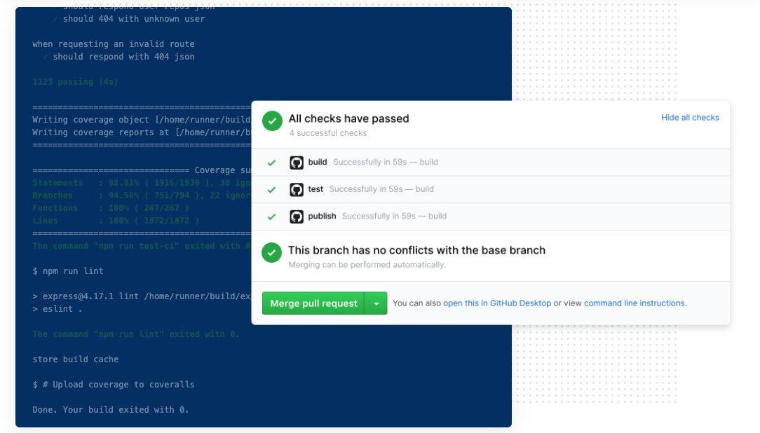Click the Statements coverage line
The image size is (760, 433).
click(142, 183)
